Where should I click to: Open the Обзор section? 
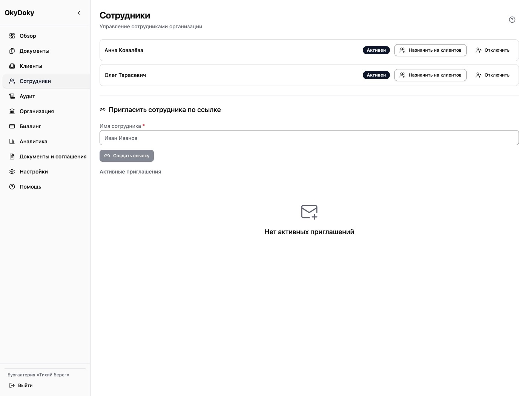pos(46,36)
